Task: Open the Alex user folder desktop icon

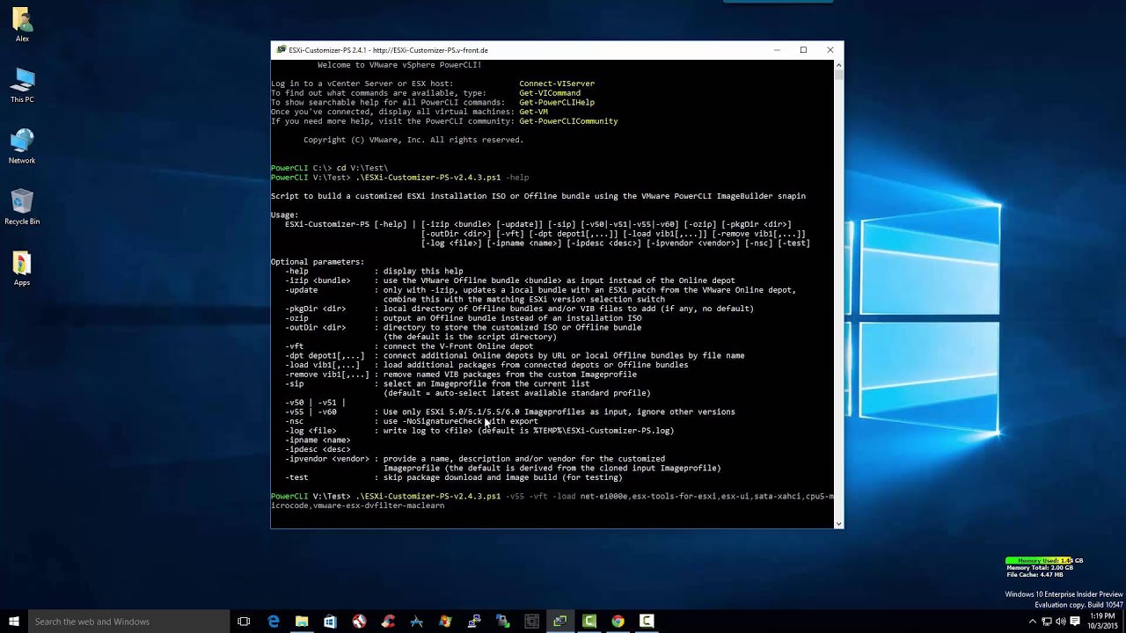Action: coord(22,24)
